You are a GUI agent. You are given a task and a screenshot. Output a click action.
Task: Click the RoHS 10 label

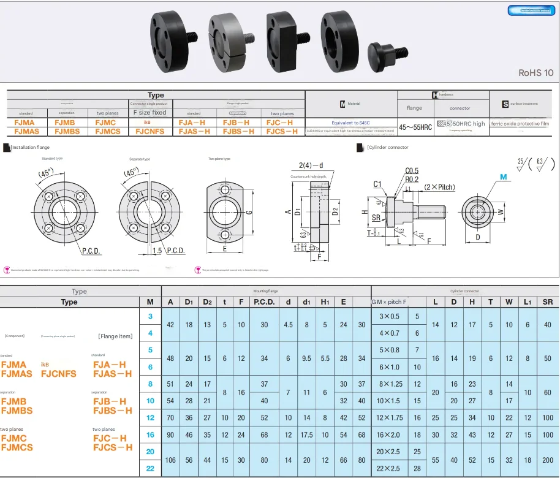pyautogui.click(x=535, y=72)
